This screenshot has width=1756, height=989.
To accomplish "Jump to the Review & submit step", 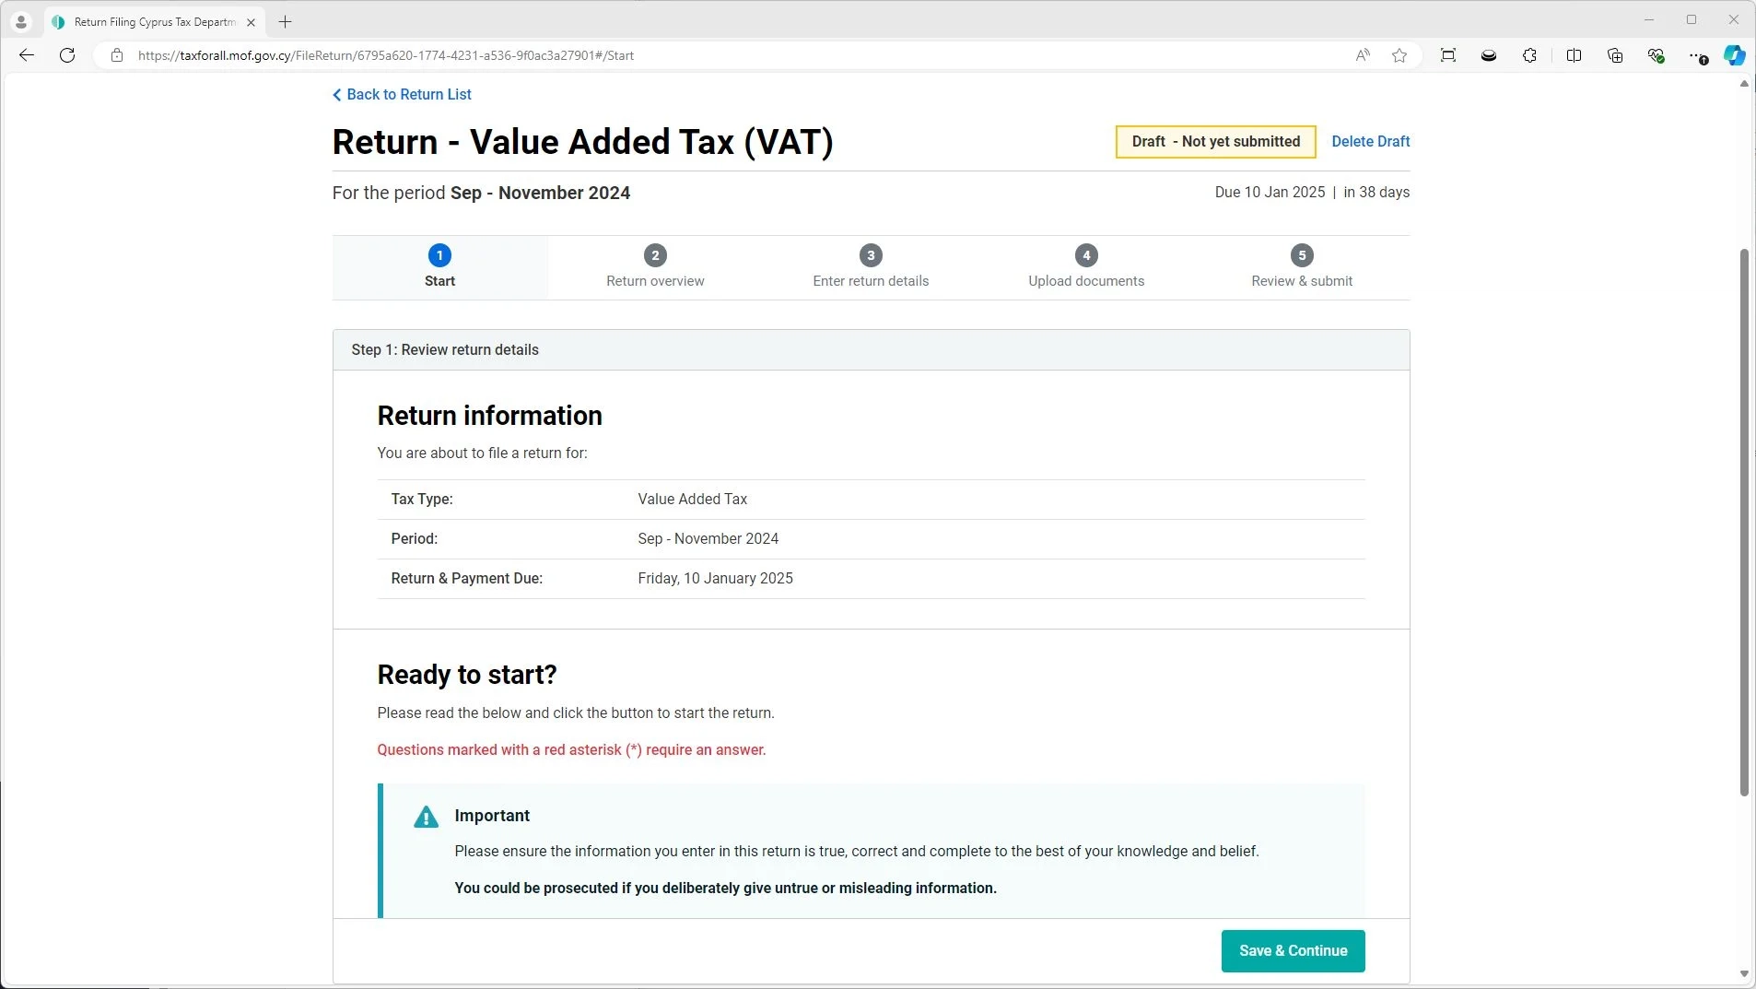I will tap(1301, 267).
